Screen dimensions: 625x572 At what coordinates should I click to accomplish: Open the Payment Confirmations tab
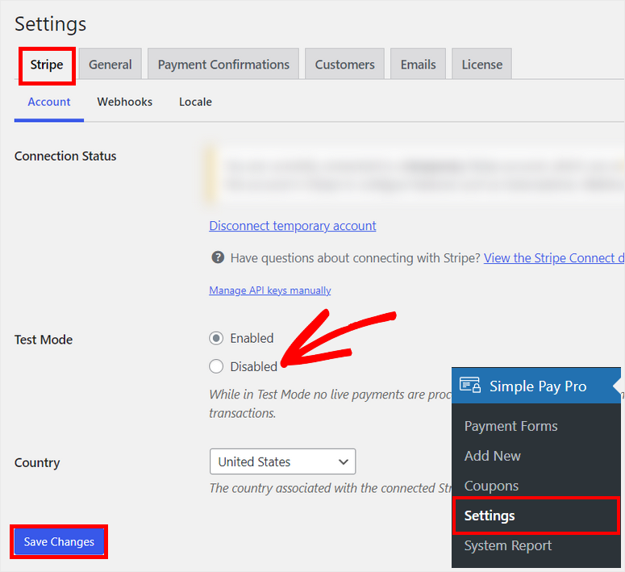(223, 65)
